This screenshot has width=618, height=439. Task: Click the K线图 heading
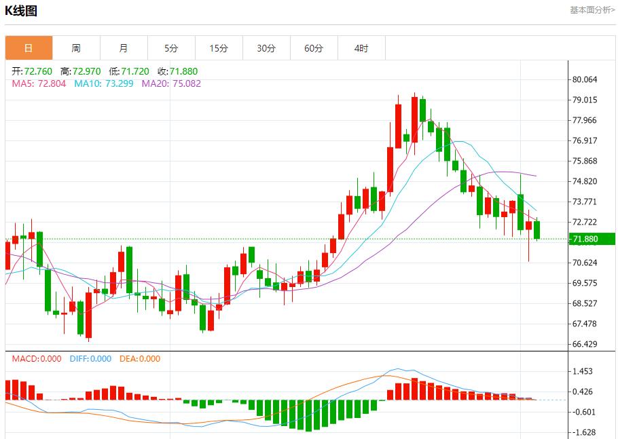[x=21, y=11]
